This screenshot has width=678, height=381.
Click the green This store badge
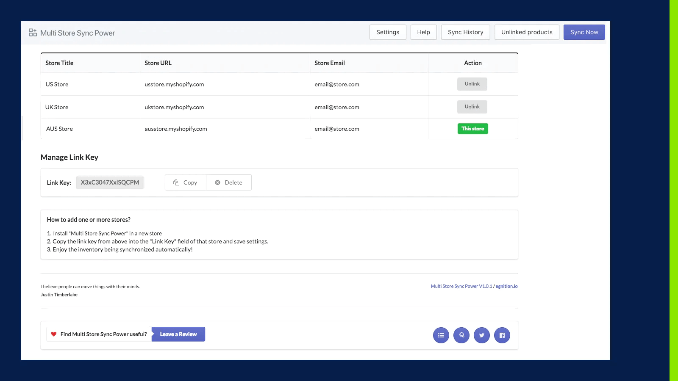[473, 129]
